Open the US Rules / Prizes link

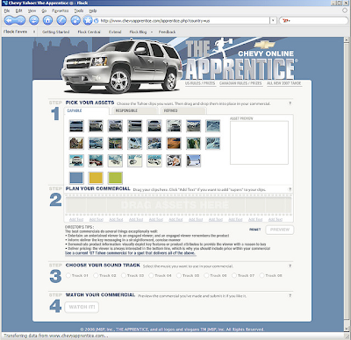[x=200, y=83]
